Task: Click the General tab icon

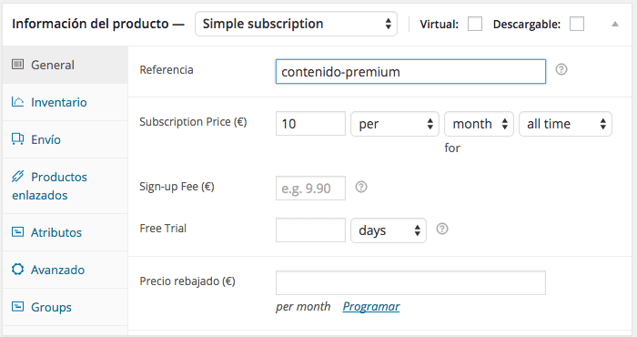Action: click(x=17, y=65)
